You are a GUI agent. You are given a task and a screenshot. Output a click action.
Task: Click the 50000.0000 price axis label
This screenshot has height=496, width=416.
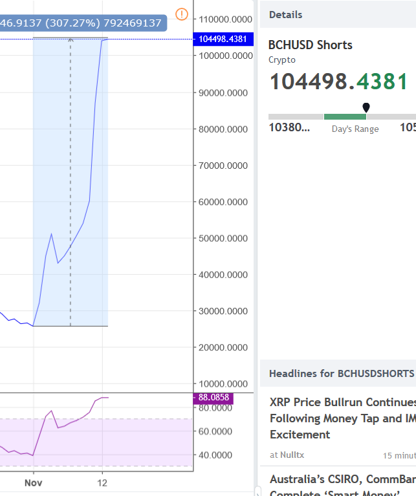pos(223,238)
